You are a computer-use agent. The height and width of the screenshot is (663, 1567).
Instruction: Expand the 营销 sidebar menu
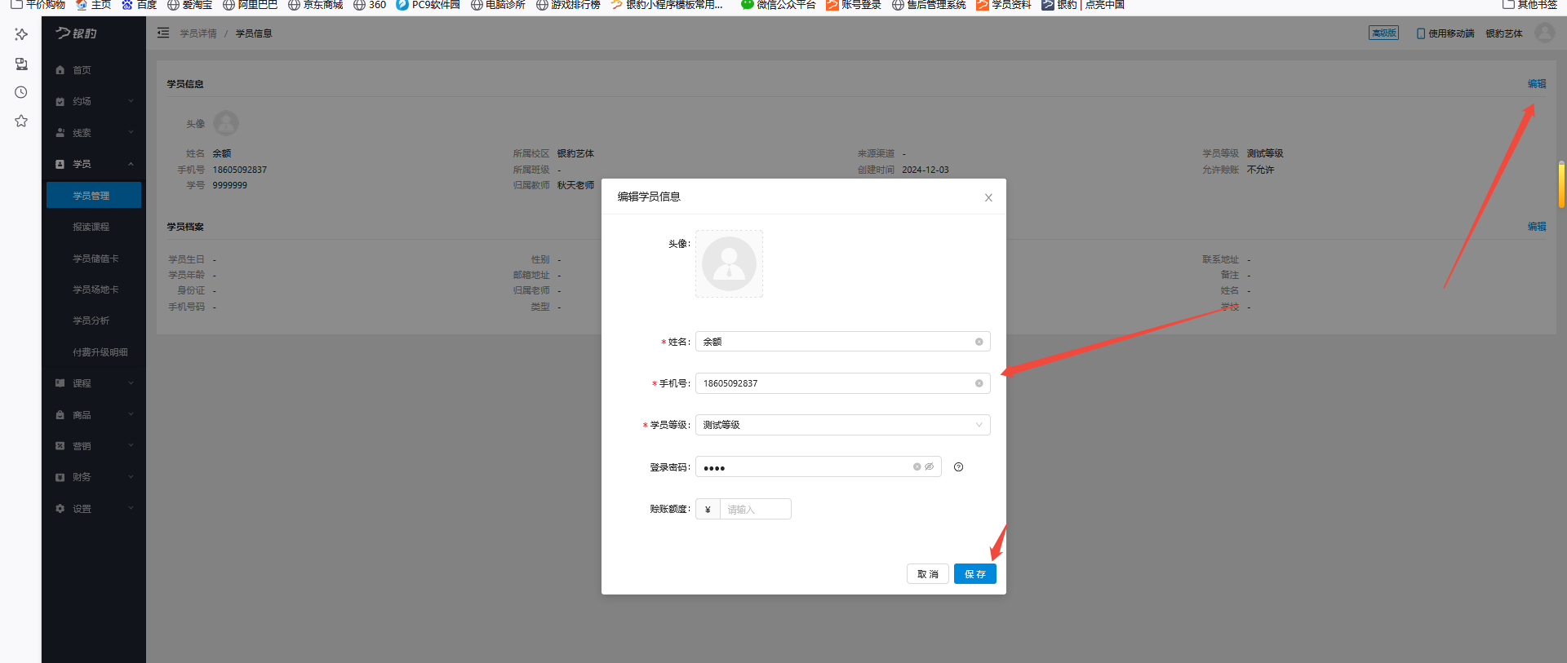coord(94,446)
